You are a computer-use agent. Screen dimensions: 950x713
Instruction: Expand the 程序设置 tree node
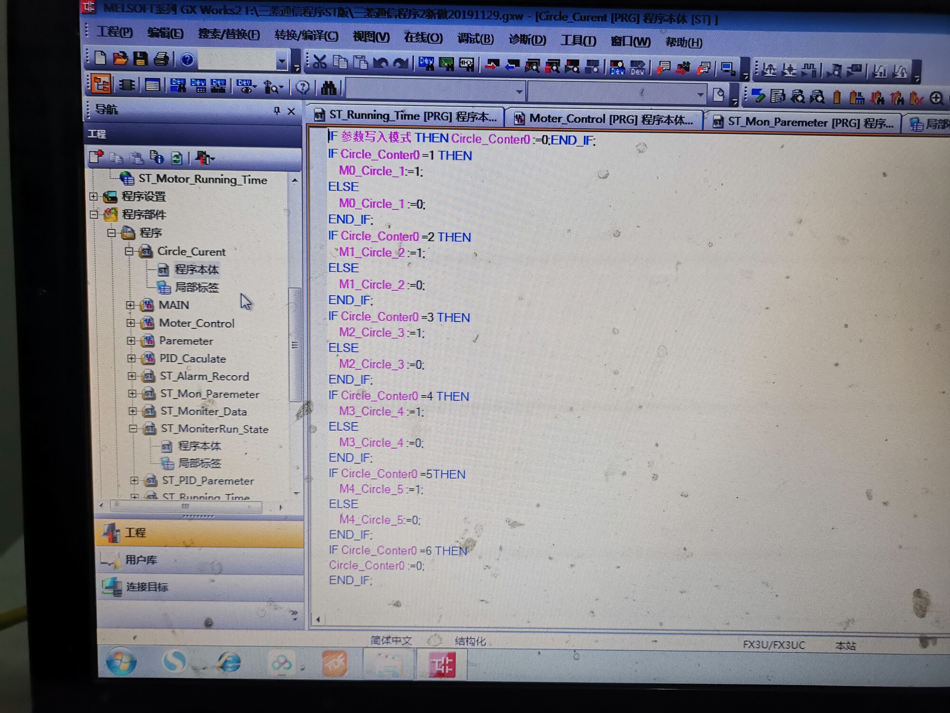94,196
